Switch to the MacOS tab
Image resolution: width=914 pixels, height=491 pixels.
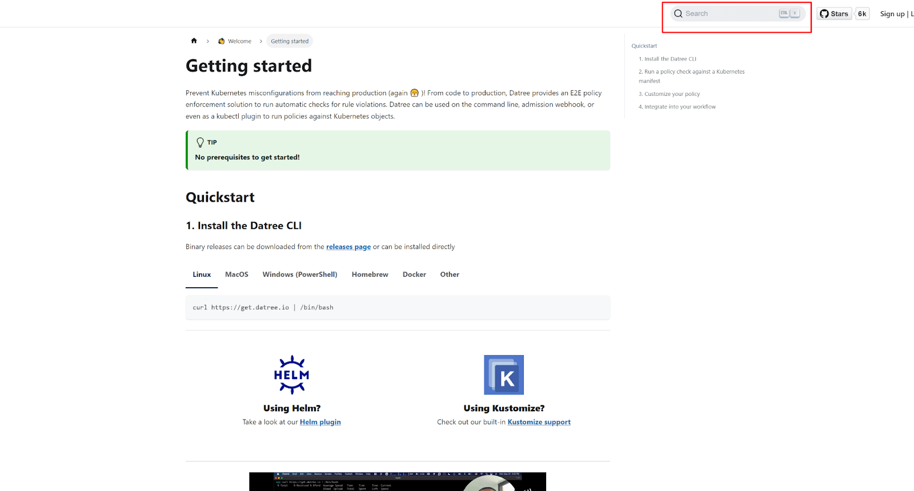(236, 275)
